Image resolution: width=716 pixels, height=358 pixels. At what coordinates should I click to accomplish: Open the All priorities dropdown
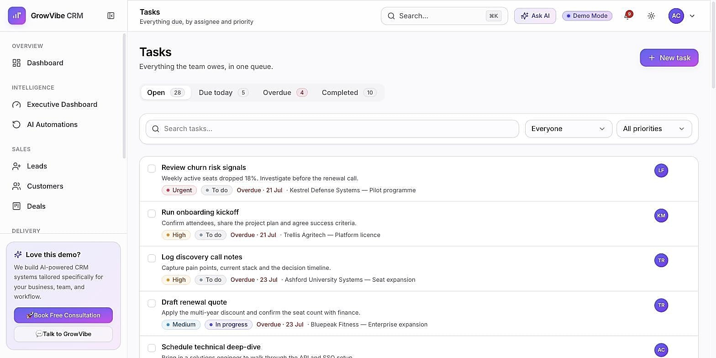point(654,129)
